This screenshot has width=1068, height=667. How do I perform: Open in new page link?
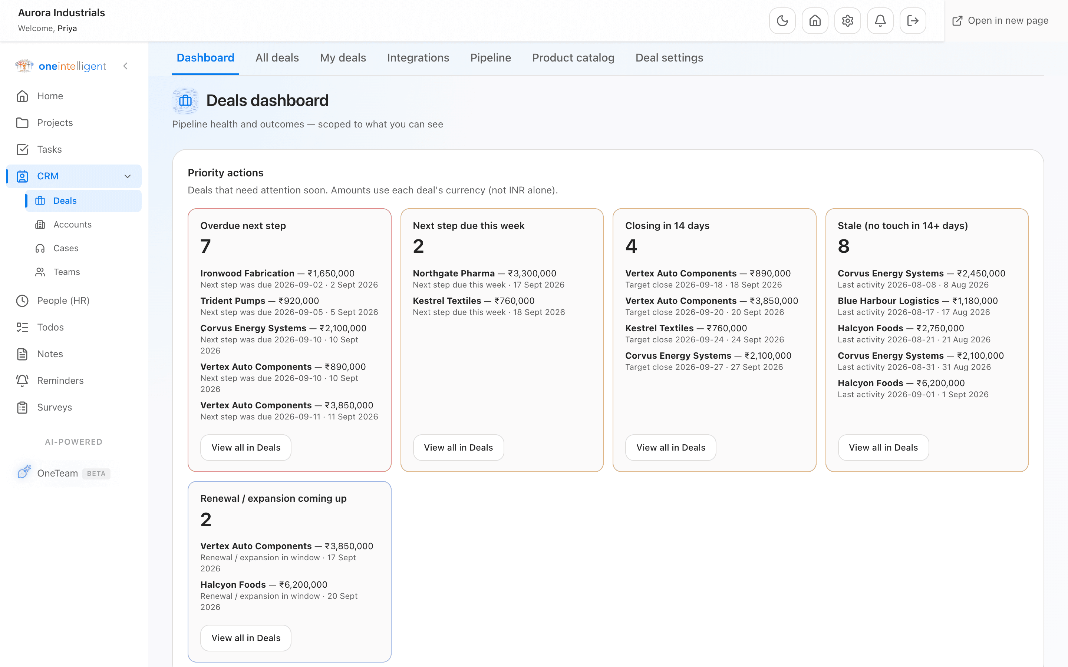[1000, 21]
